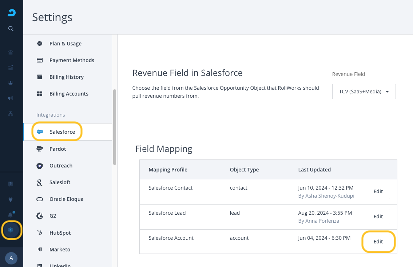This screenshot has height=267, width=413.
Task: Open search from the left navigation
Action: click(11, 29)
